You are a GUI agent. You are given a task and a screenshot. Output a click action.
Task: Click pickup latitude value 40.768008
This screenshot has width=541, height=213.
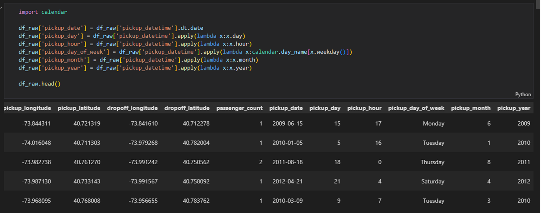(87, 201)
